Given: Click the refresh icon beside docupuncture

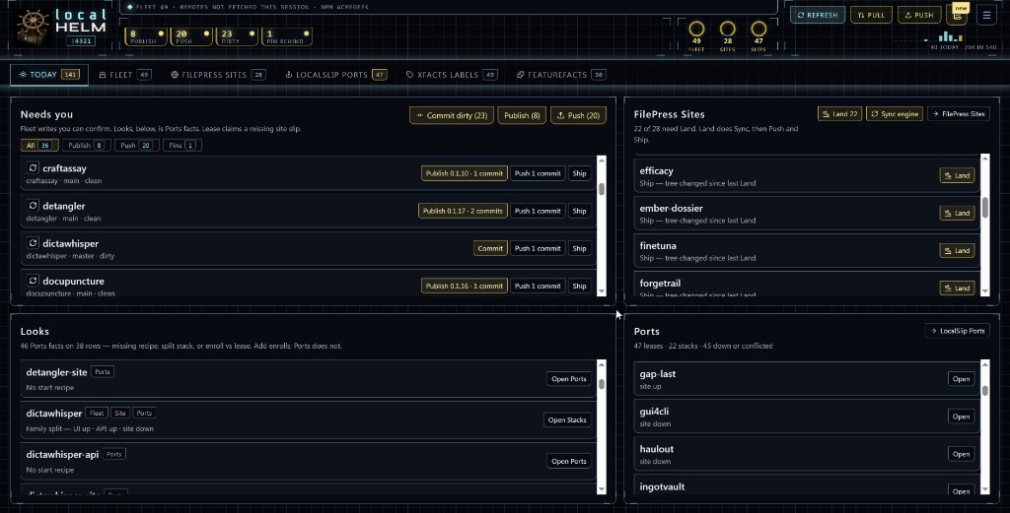Looking at the screenshot, I should pos(33,281).
